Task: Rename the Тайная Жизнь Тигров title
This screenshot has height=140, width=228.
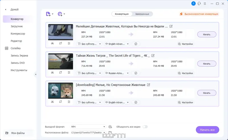Action: click(x=153, y=55)
